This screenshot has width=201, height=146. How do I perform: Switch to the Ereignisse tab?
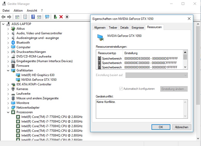coord(138,28)
